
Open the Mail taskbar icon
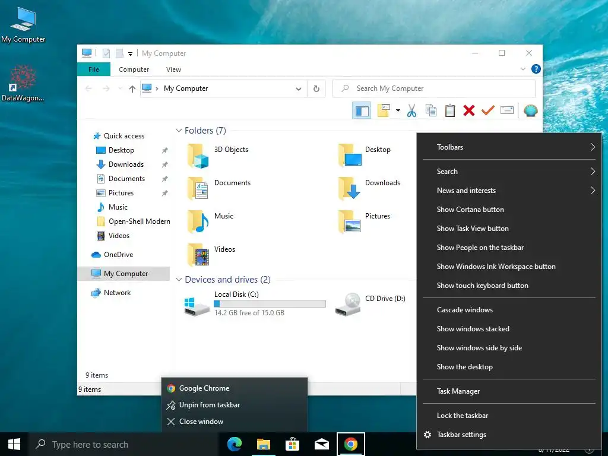[x=321, y=444]
